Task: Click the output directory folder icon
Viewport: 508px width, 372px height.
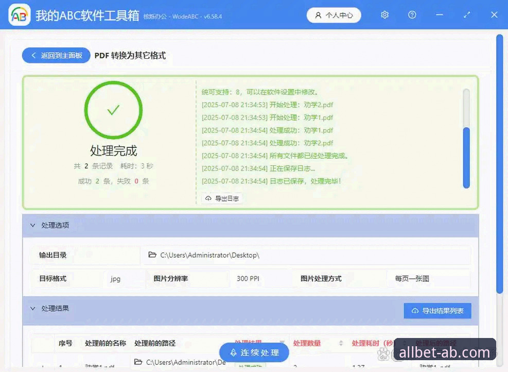Action: click(x=152, y=255)
